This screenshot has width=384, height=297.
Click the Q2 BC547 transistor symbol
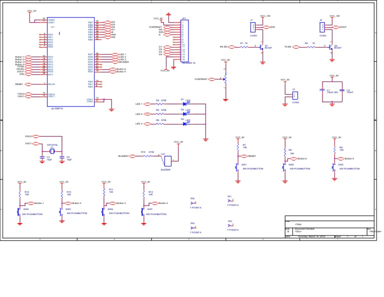(x=331, y=47)
